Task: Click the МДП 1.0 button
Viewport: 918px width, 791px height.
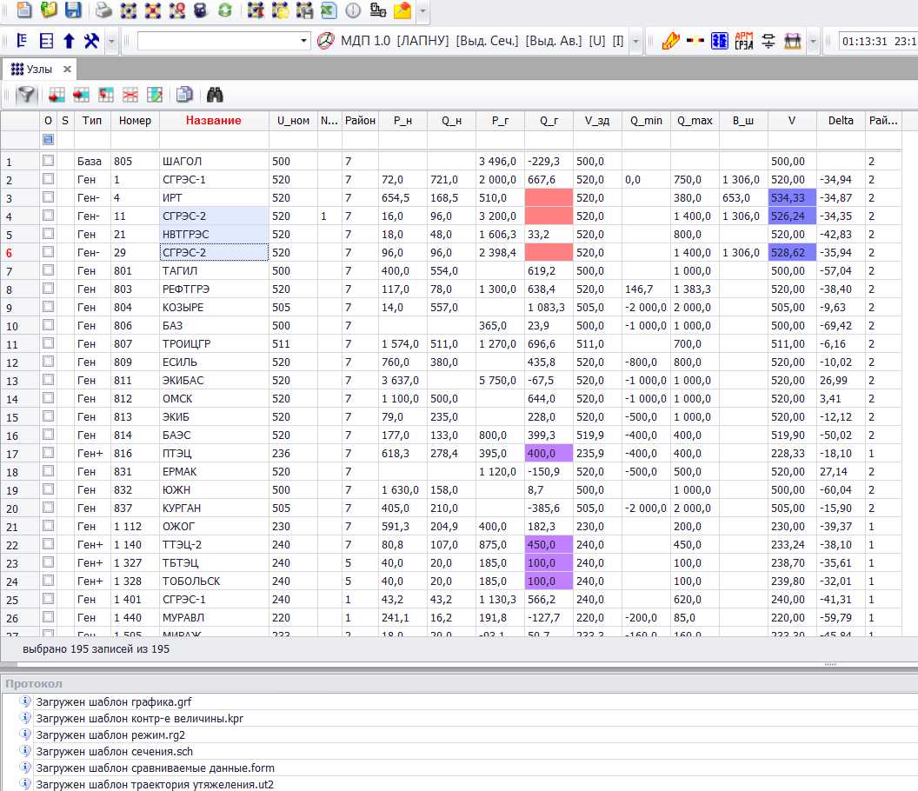Action: tap(365, 41)
